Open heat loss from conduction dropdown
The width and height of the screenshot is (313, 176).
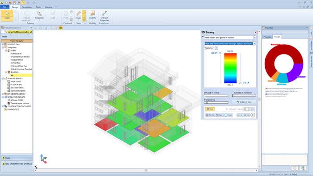click(254, 43)
